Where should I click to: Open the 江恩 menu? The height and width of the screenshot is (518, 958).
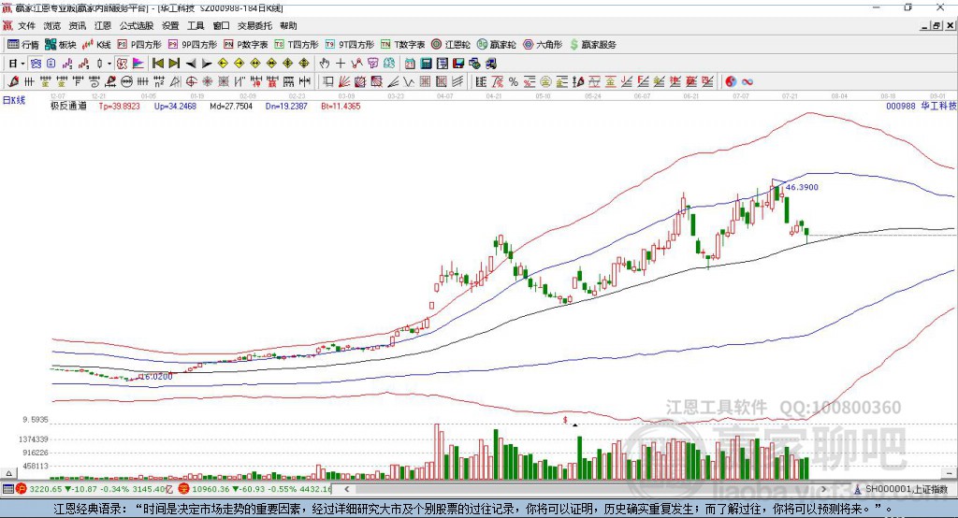point(103,25)
